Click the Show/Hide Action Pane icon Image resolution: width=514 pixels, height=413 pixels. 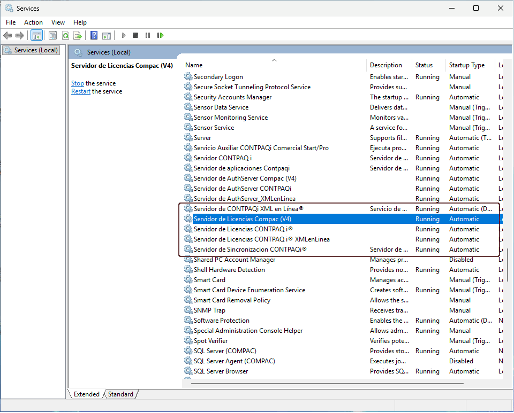tap(107, 35)
